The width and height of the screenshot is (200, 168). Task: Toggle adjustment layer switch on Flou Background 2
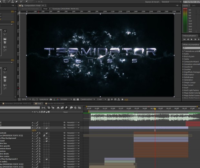[46, 159]
